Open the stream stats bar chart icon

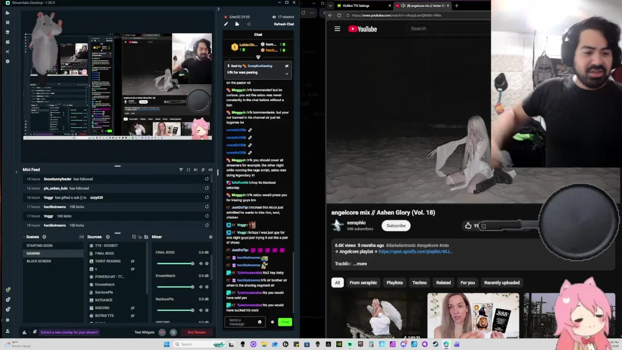click(24, 332)
